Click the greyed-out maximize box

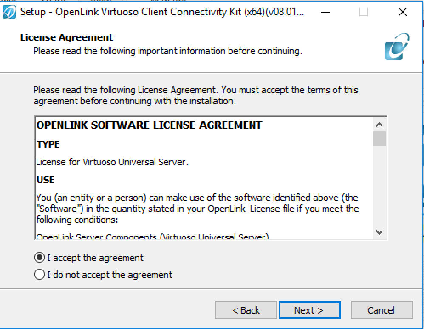(363, 12)
